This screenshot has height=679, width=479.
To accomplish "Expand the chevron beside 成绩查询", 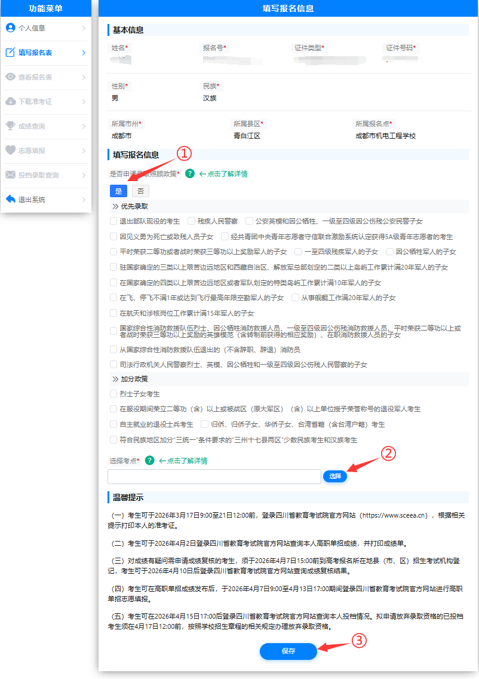I will [x=84, y=126].
